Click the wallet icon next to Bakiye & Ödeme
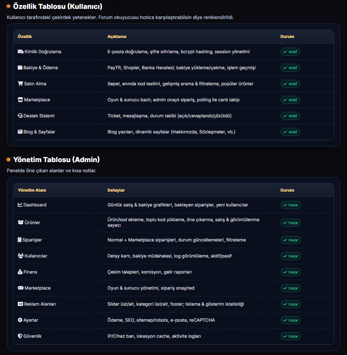Viewport: 347px width, 355px height. point(20,68)
